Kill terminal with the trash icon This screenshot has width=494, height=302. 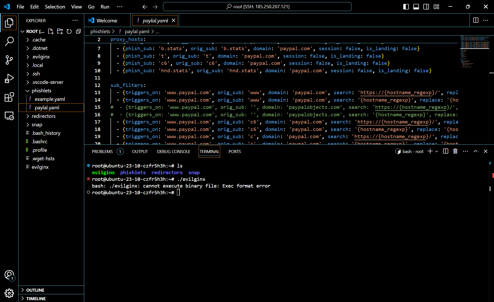point(455,151)
